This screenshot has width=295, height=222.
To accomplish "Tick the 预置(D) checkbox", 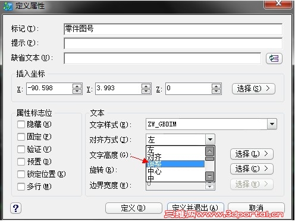I will [x=21, y=162].
